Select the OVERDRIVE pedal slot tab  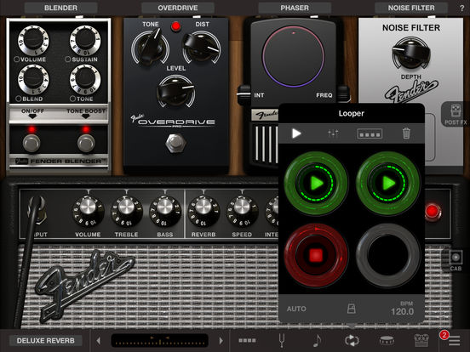(178, 8)
